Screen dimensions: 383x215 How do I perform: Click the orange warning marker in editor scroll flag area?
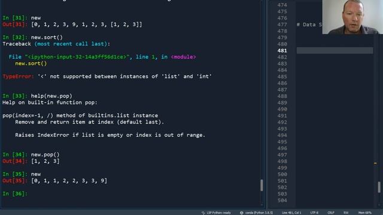(375, 163)
